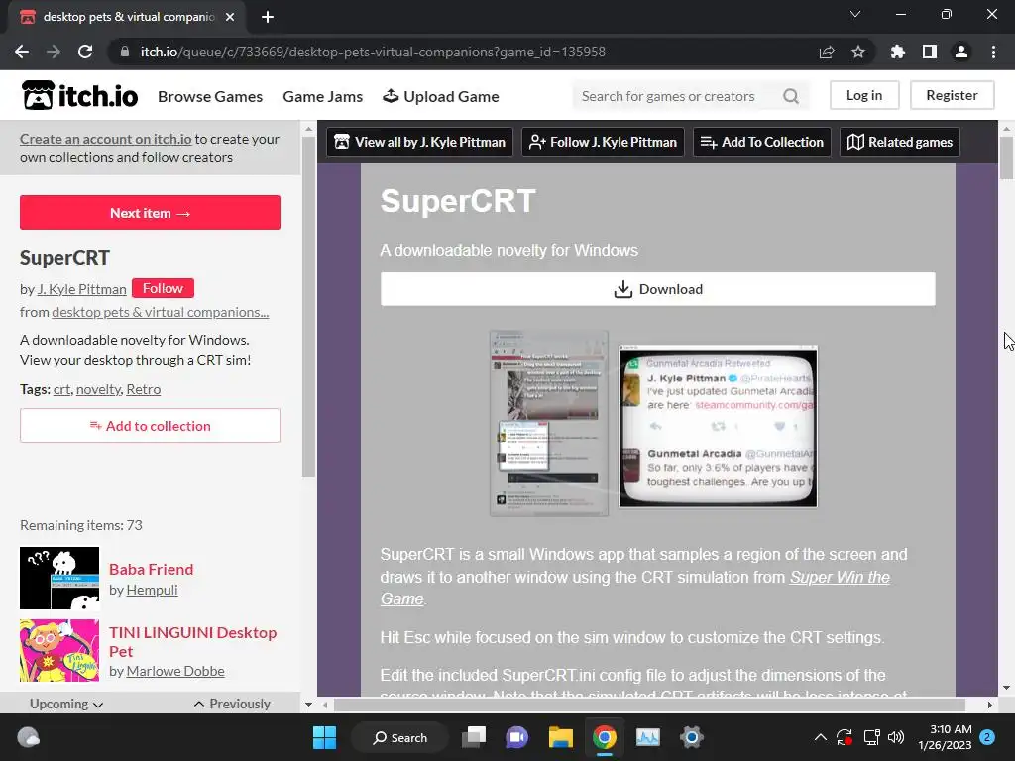
Task: Click the search magnifier icon
Action: click(790, 96)
